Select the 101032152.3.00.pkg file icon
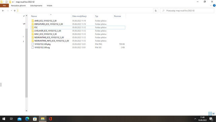Image resolution: width=216 pixels, height=122 pixels. coord(32,44)
